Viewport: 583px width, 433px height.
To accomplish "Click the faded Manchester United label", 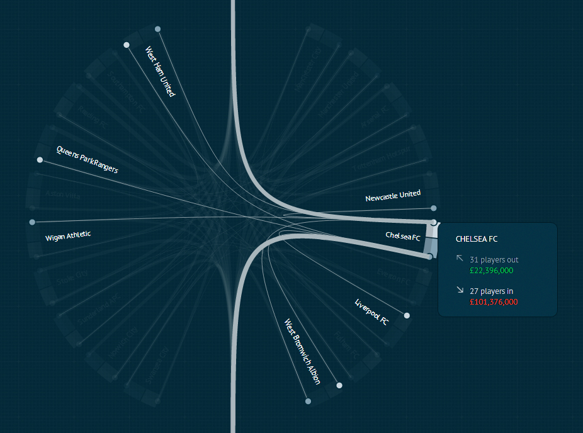I will 338,94.
